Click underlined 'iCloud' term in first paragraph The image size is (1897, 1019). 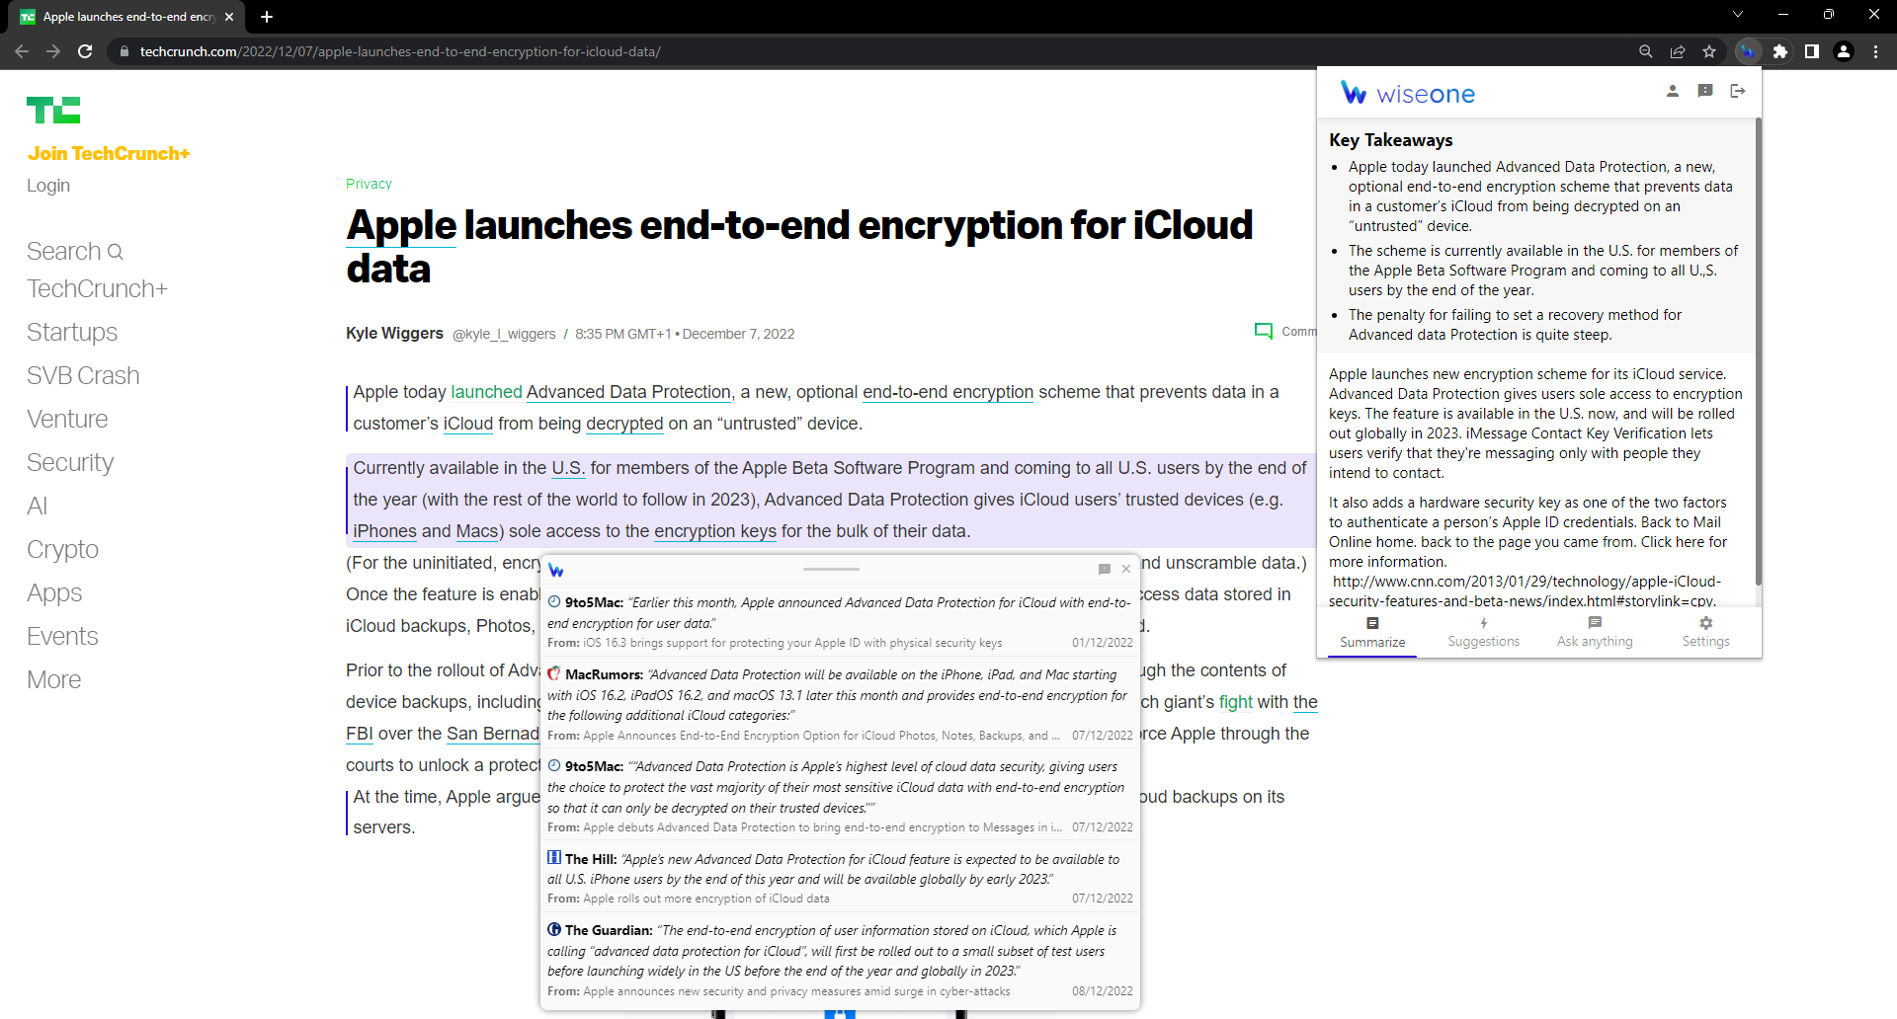point(468,424)
